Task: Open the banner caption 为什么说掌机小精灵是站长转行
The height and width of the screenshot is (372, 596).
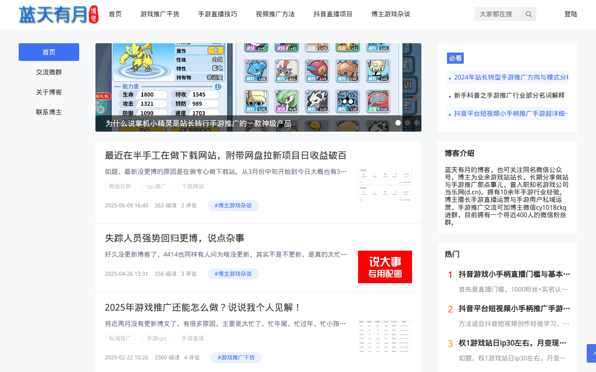Action: tap(198, 124)
